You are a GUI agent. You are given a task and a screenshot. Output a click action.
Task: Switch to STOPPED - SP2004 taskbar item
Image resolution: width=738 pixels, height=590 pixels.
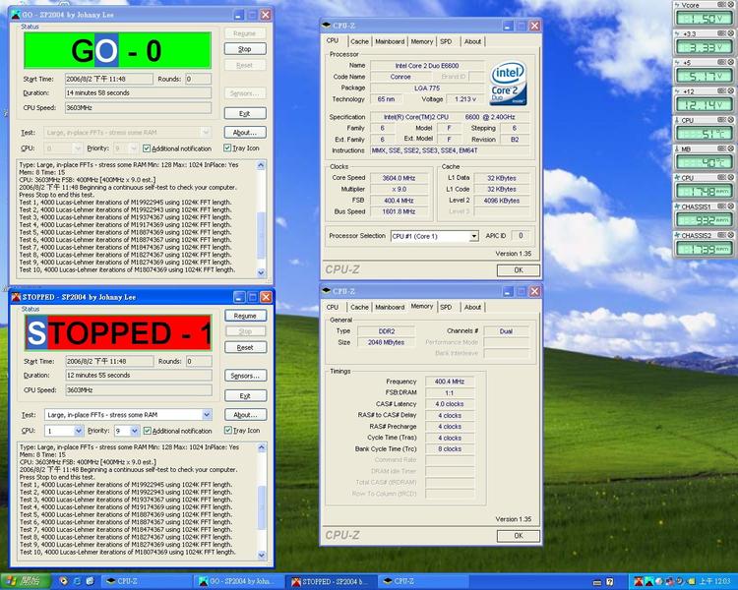(x=332, y=581)
